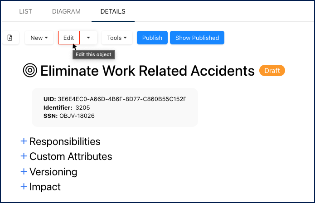Open the arrow dropdown next to Edit
This screenshot has width=315, height=203.
pos(88,38)
